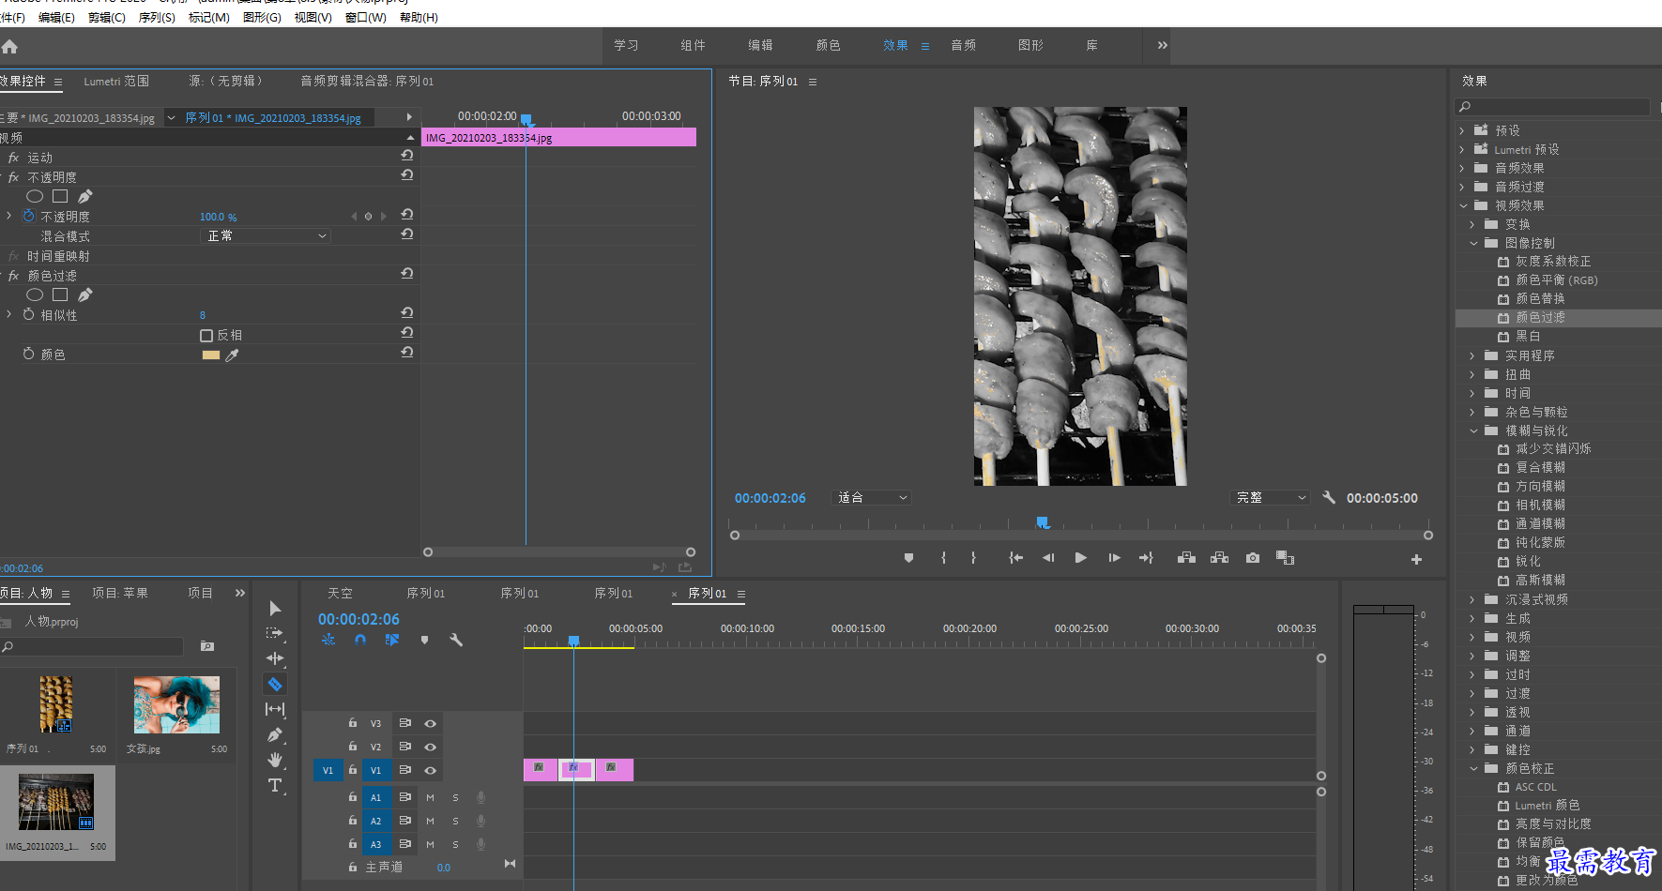Click the 不透明度 100.0 % value
This screenshot has width=1662, height=891.
click(218, 217)
